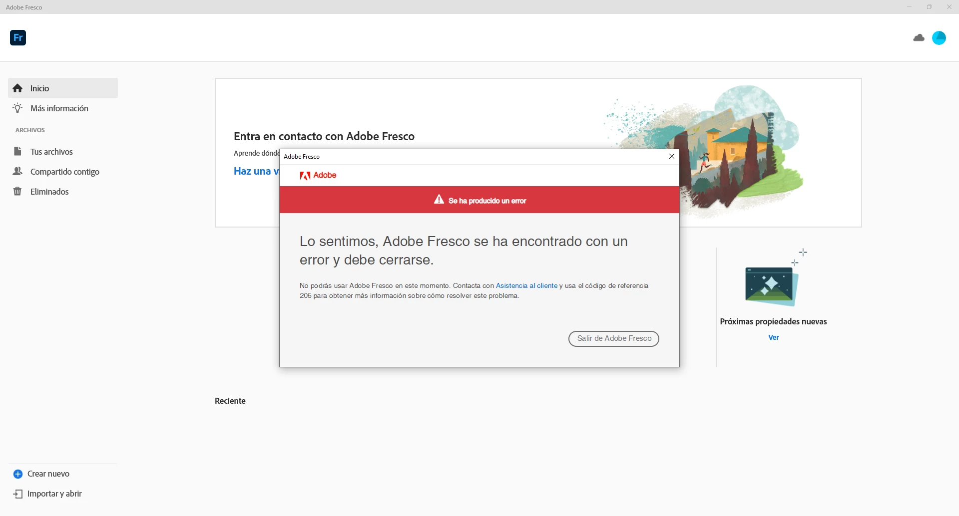
Task: Click the Inicio home icon
Action: click(17, 88)
